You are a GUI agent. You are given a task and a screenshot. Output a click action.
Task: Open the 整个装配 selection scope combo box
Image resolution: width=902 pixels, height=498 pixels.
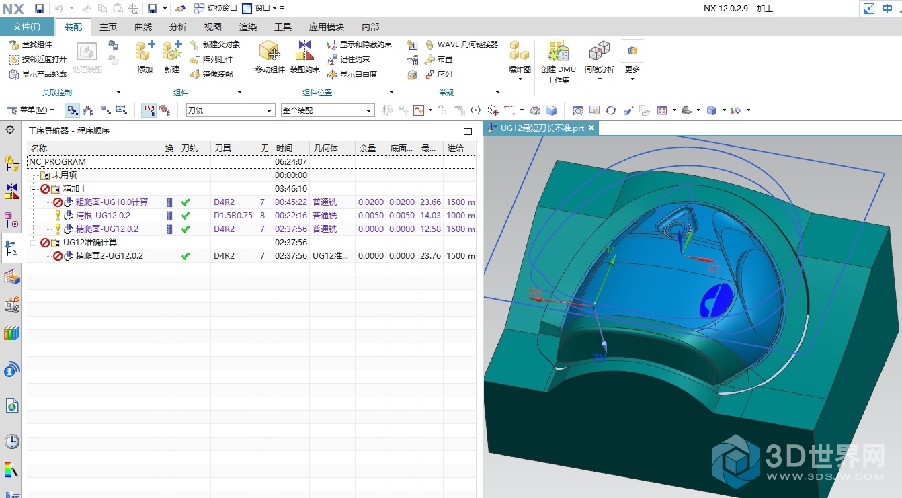(327, 110)
